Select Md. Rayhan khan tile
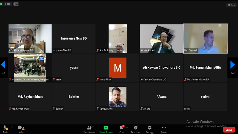Viewport: 238px width, 134px height. (x=30, y=97)
